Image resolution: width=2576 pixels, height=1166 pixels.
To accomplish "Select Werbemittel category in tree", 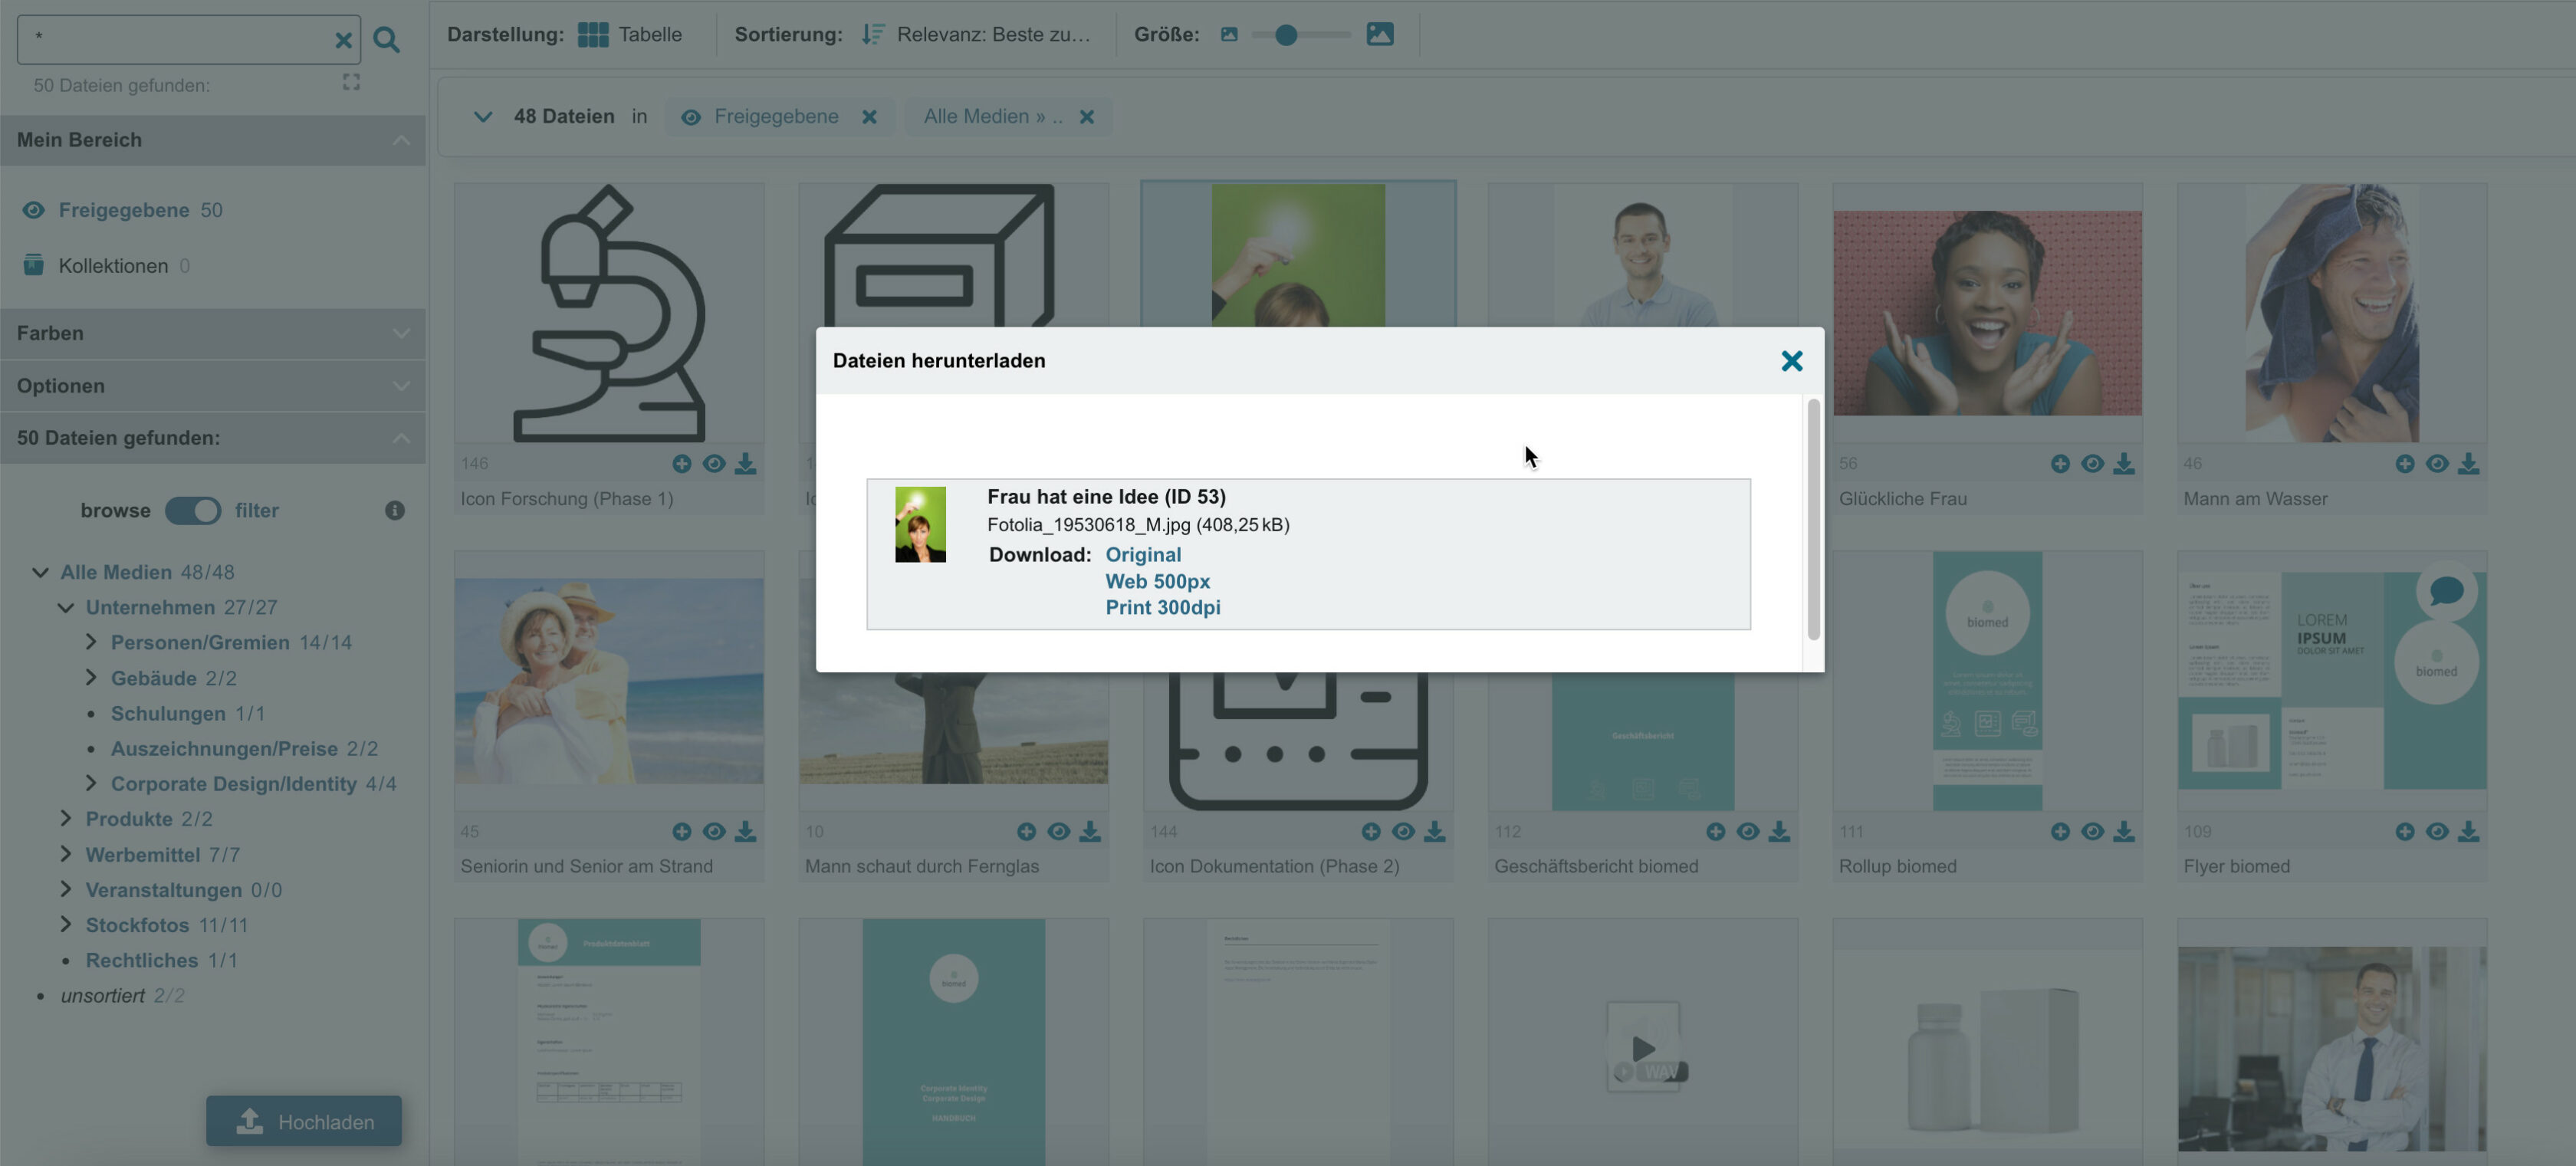I will [143, 855].
